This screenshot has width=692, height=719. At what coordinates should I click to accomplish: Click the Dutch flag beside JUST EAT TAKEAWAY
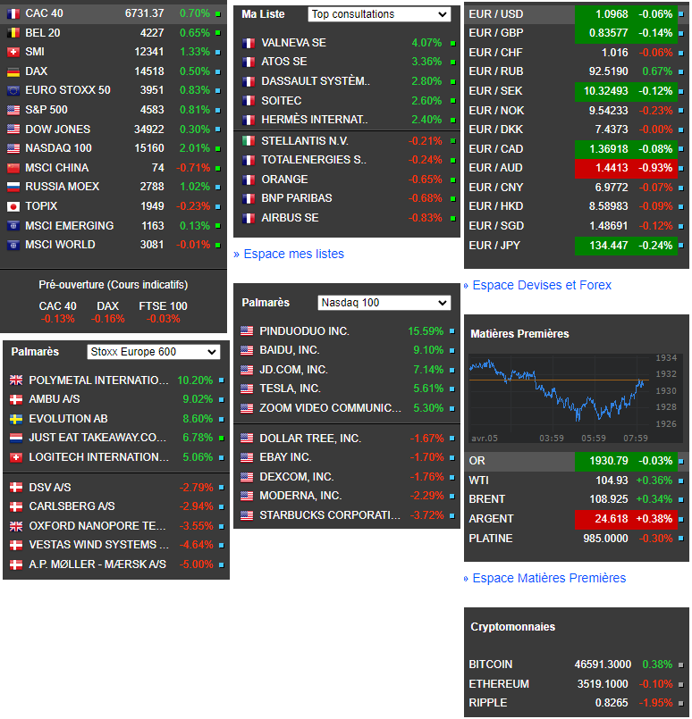click(16, 438)
